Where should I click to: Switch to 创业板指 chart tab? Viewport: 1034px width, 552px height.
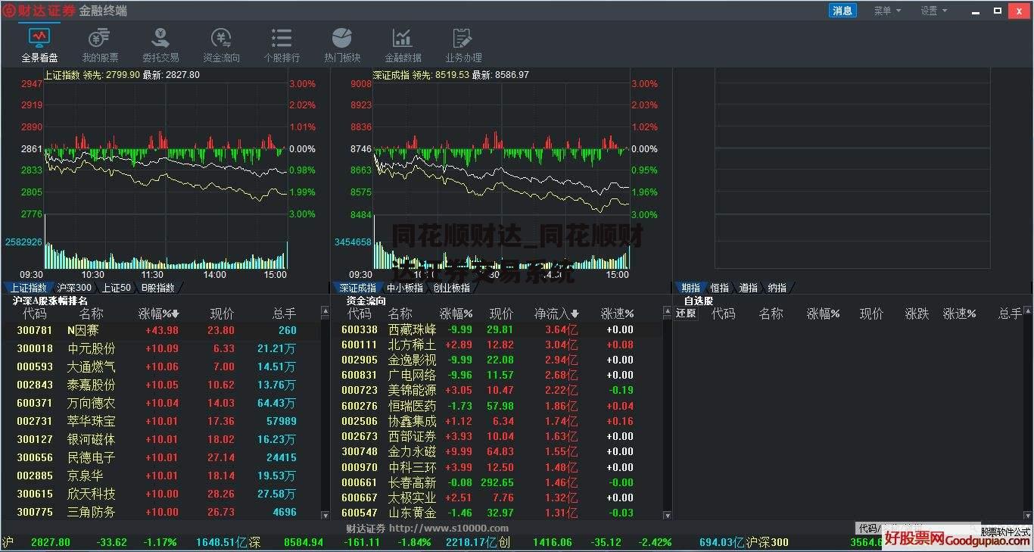pyautogui.click(x=451, y=288)
